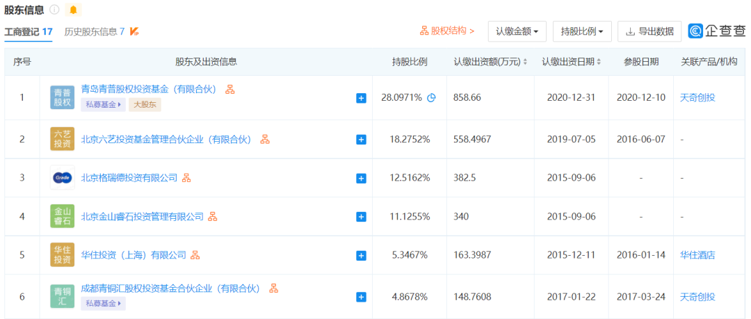This screenshot has width=751, height=319.
Task: Click the 青普股权 company logo thumbnail
Action: (x=63, y=98)
